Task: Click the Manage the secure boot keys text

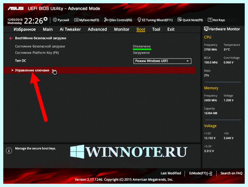Action: click(x=36, y=149)
